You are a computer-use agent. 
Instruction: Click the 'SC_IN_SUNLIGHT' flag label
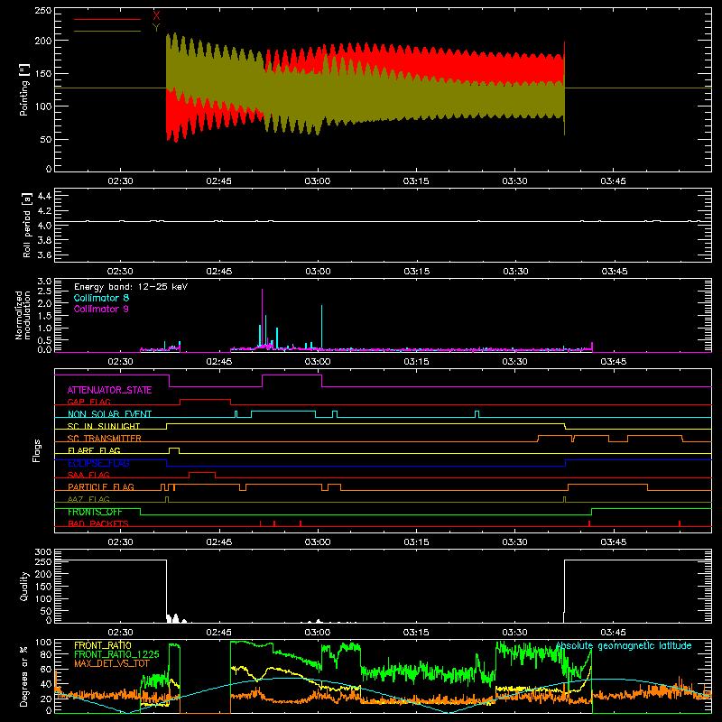point(104,426)
